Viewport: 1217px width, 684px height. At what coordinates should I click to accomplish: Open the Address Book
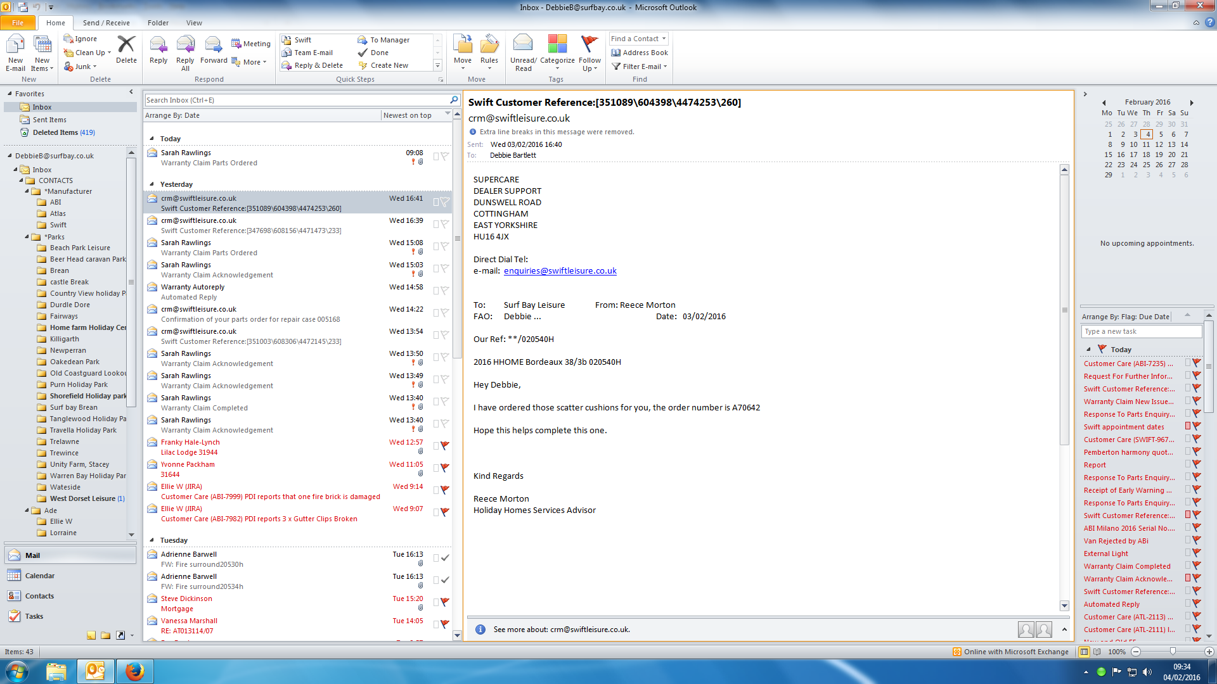(640, 53)
